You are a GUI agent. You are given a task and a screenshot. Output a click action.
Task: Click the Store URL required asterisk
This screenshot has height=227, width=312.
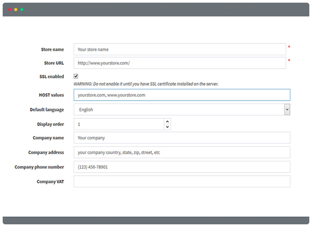(289, 60)
